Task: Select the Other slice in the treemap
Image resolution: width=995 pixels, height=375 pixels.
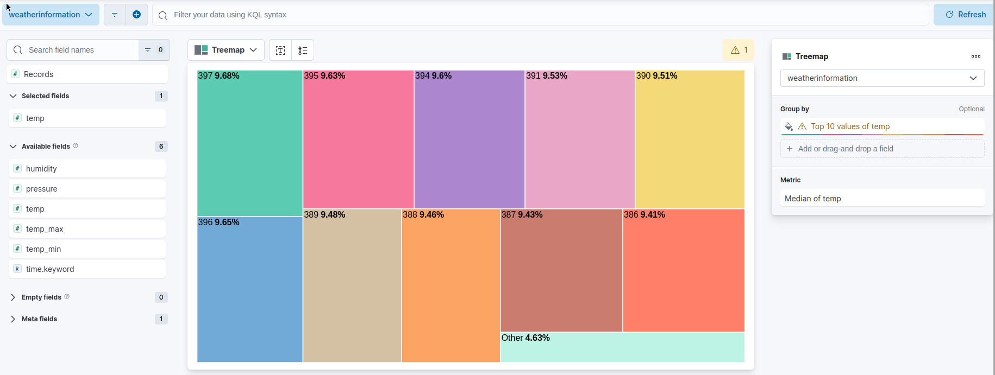Action: tap(622, 347)
